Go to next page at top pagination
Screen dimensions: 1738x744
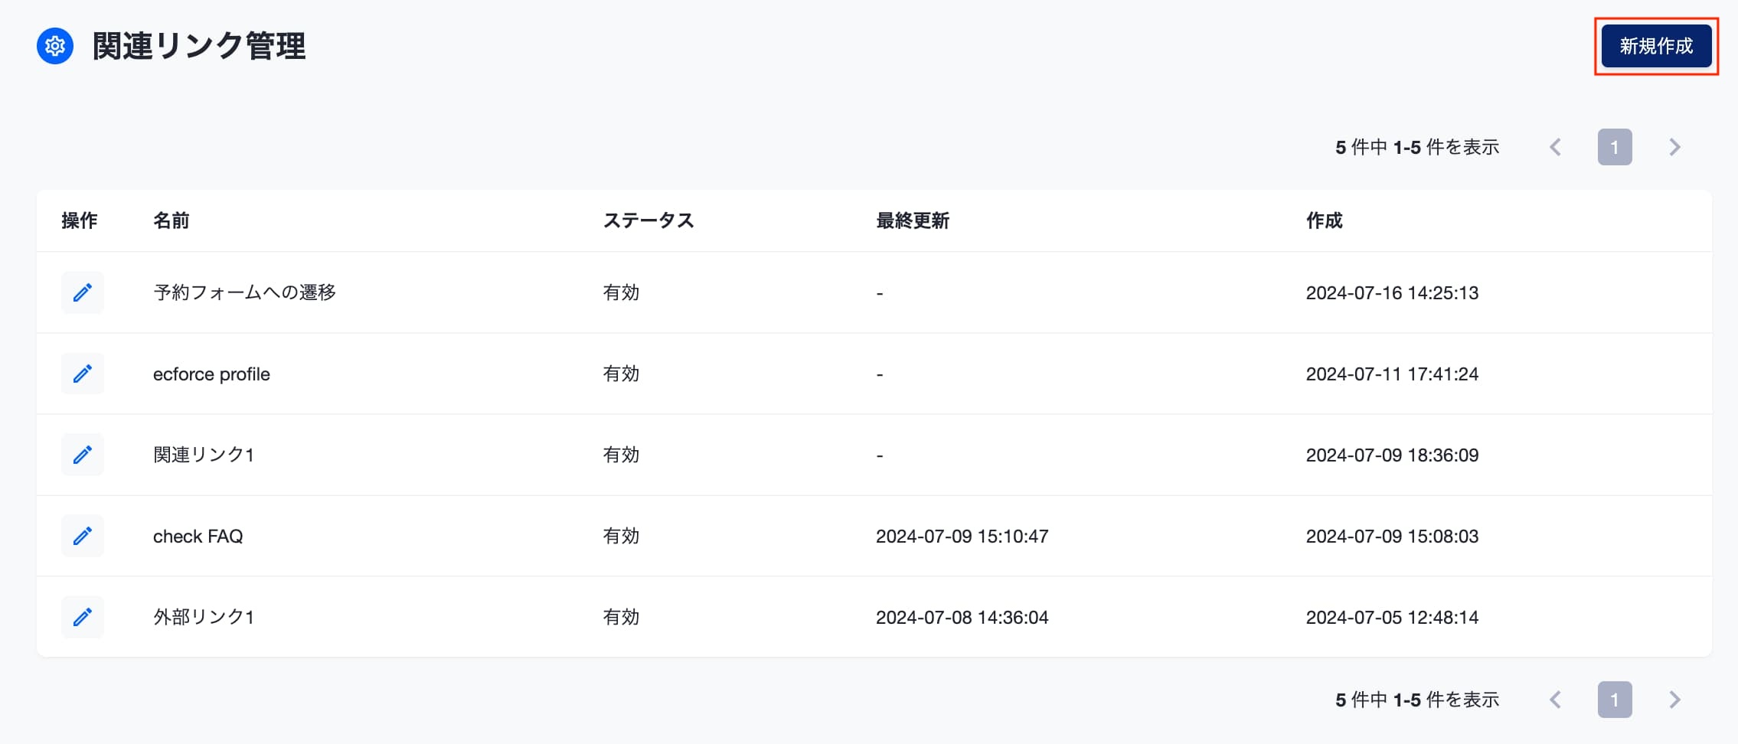pyautogui.click(x=1674, y=147)
